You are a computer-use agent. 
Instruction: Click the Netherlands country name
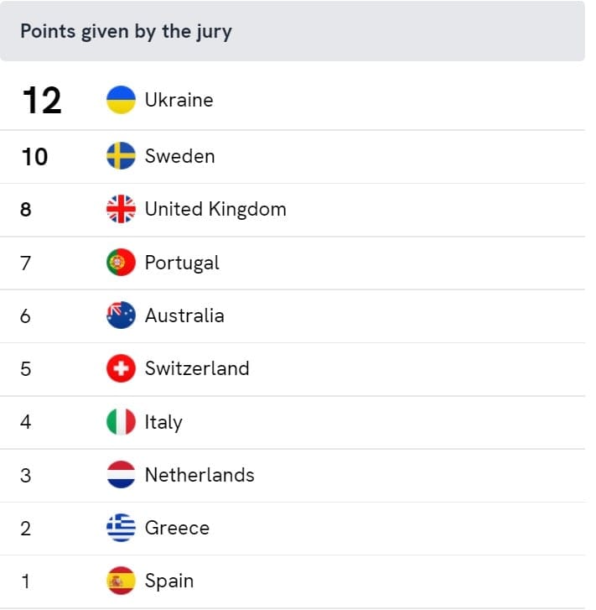tap(200, 475)
